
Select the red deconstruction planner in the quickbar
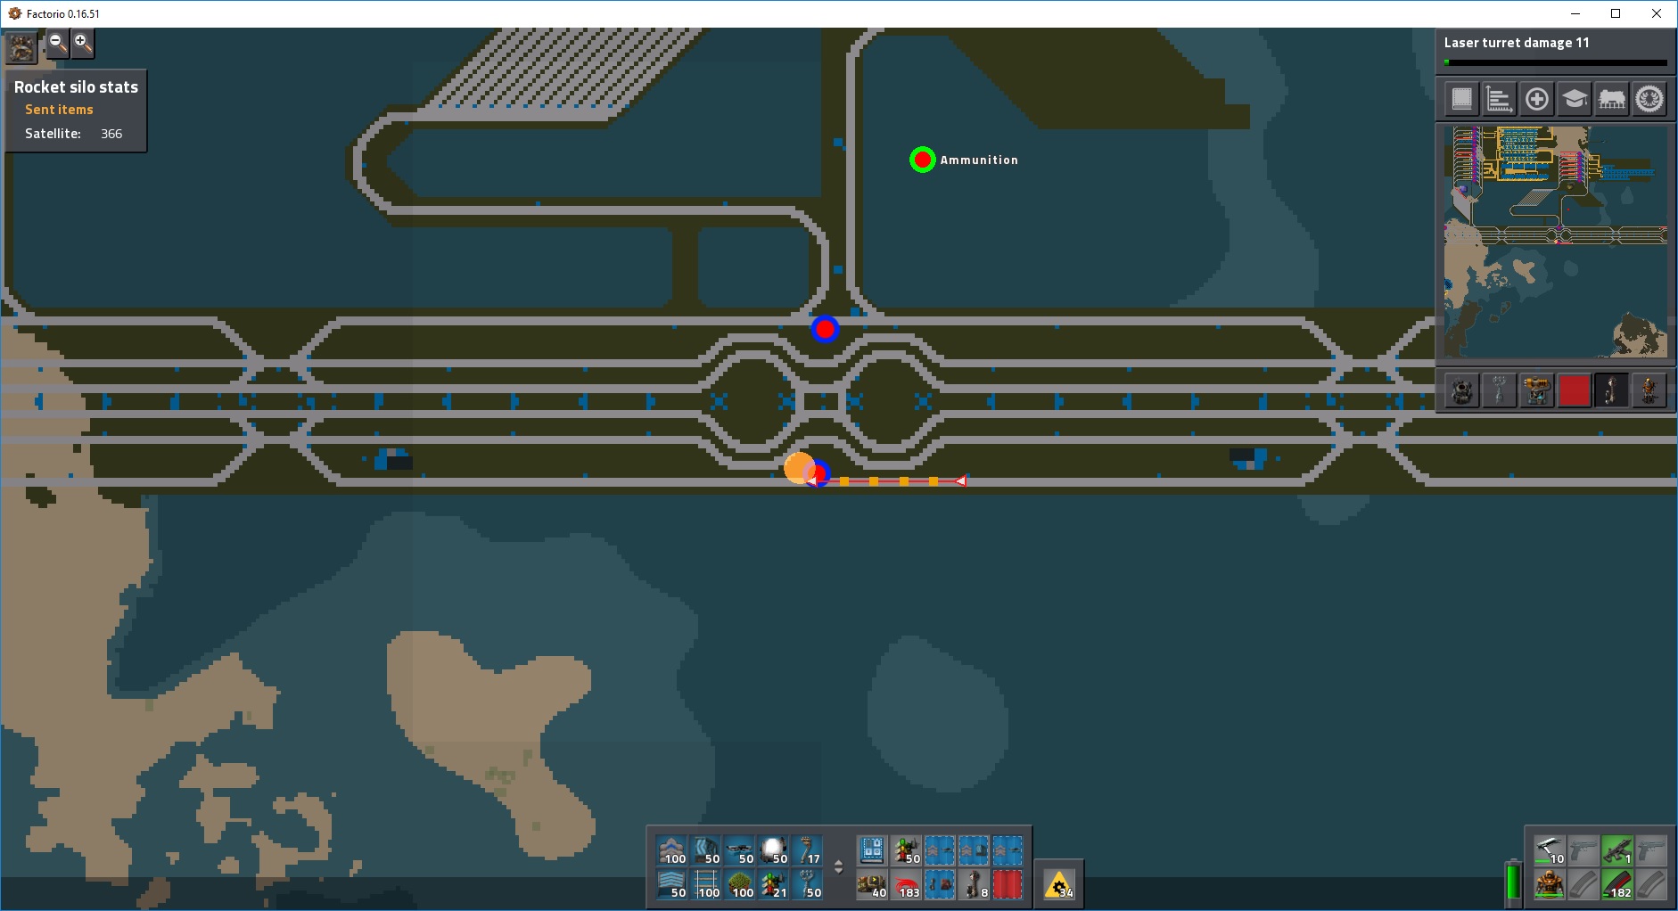click(x=1008, y=884)
